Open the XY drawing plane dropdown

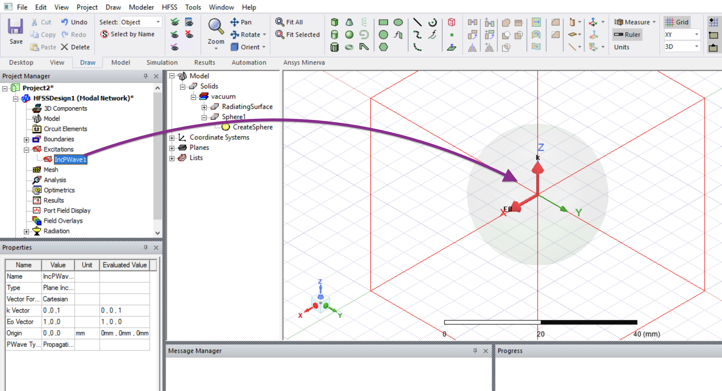[x=696, y=34]
